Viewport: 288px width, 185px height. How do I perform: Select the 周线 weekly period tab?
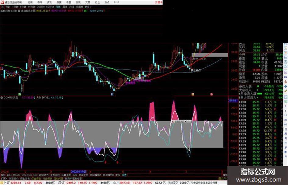[x=65, y=7]
